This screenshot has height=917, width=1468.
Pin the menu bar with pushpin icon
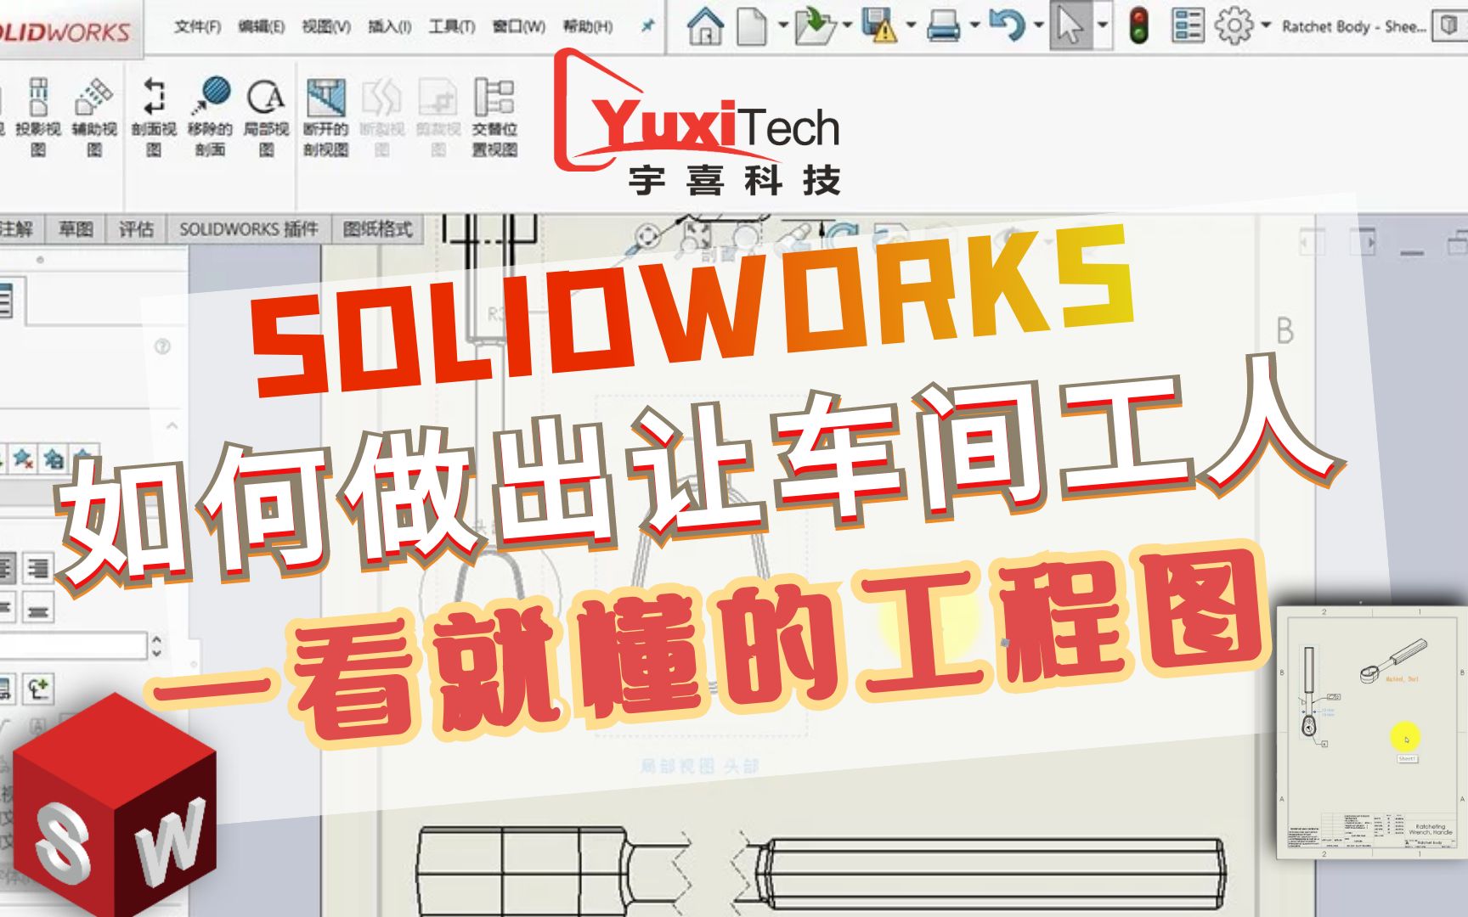point(647,26)
